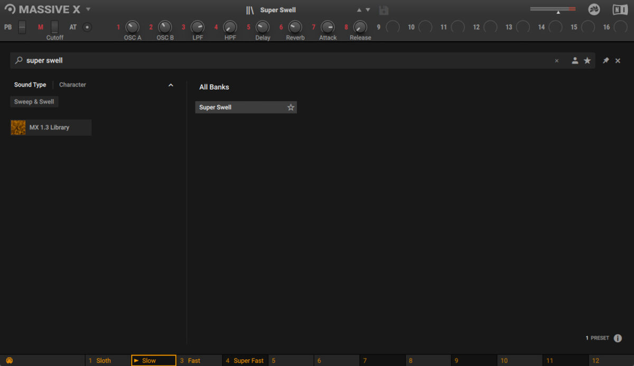The width and height of the screenshot is (634, 366).
Task: Adjust the master volume level slider
Action: pos(553,10)
